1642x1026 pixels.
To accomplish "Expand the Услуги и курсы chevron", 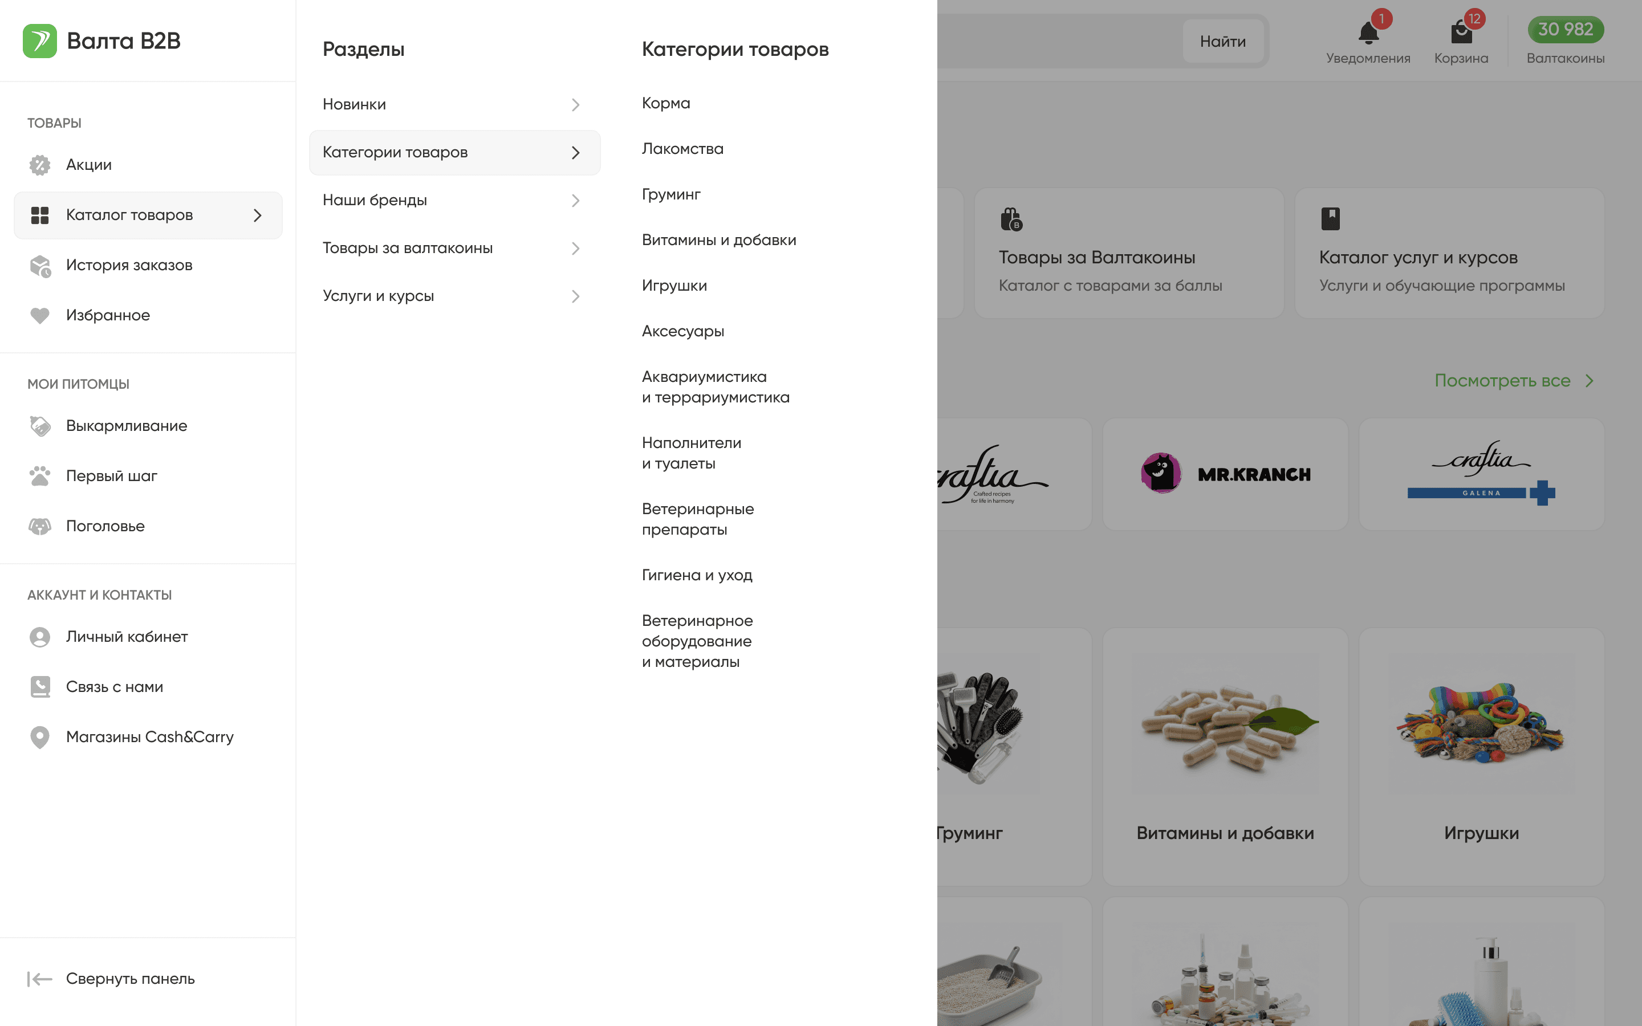I will click(x=575, y=296).
